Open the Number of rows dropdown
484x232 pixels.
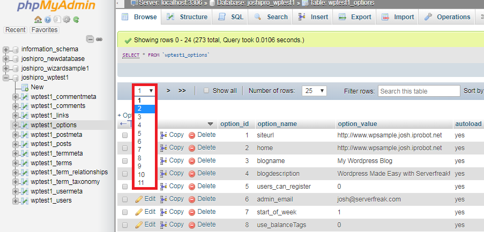314,91
